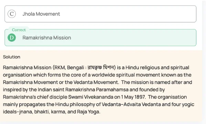
Task: Click Raja Yoga at solution end
Action: (88, 112)
